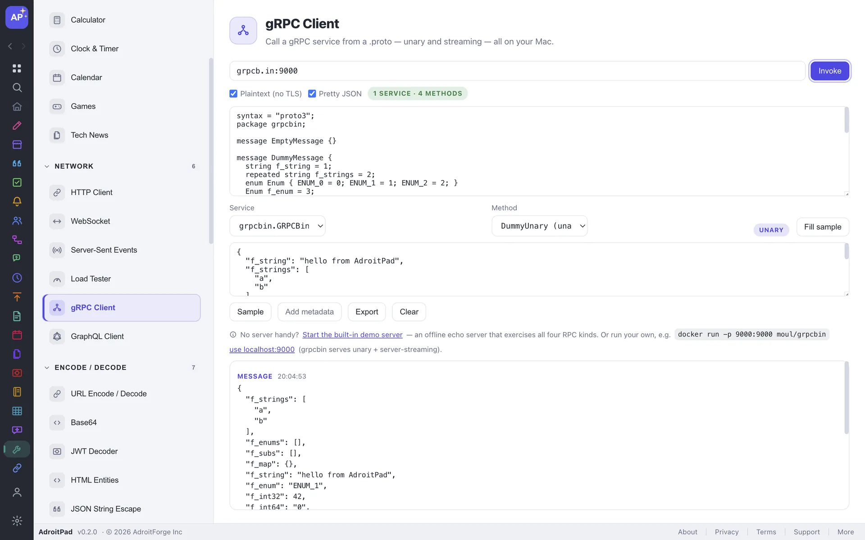Open Clock & Timer tool

(x=122, y=49)
